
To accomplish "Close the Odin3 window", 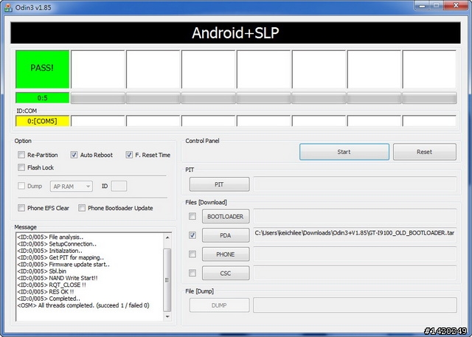I will click(x=456, y=5).
